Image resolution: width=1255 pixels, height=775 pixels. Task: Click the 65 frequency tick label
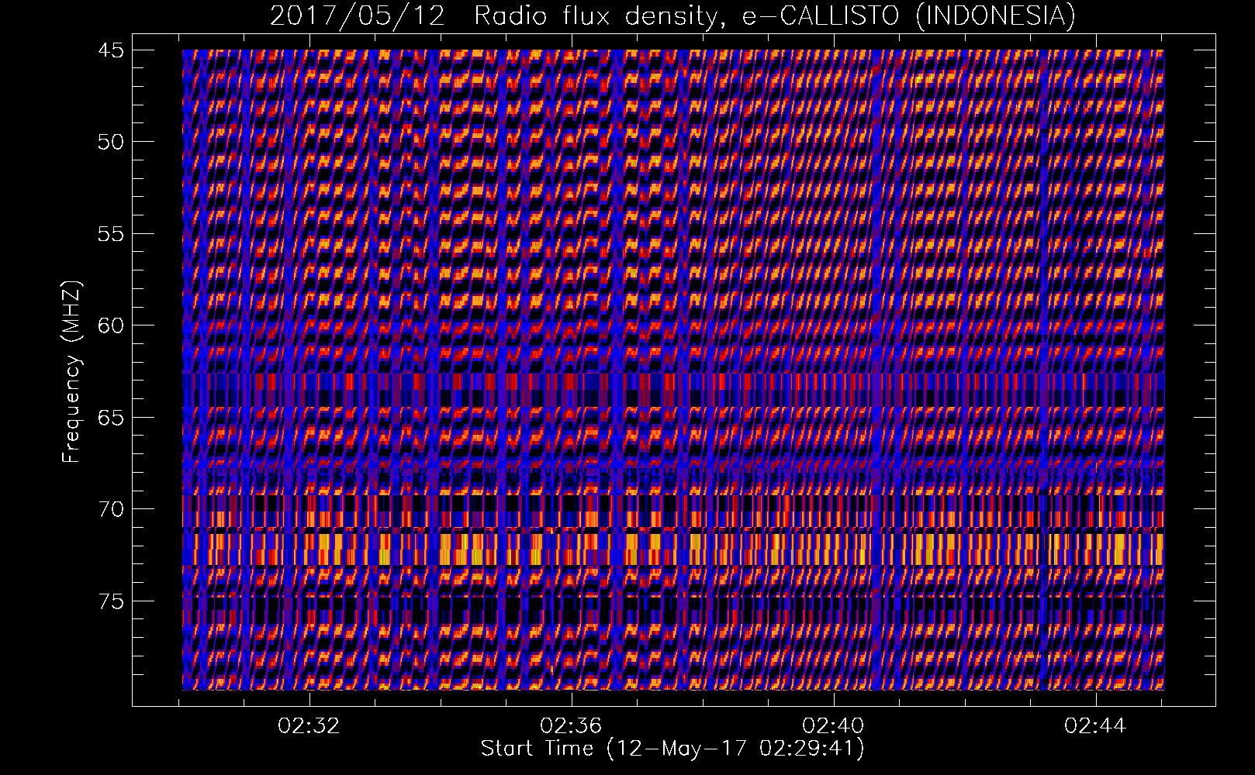pos(111,418)
